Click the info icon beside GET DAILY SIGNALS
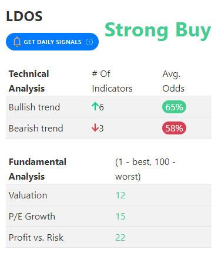Viewport: 218px width, 253px height. click(89, 42)
